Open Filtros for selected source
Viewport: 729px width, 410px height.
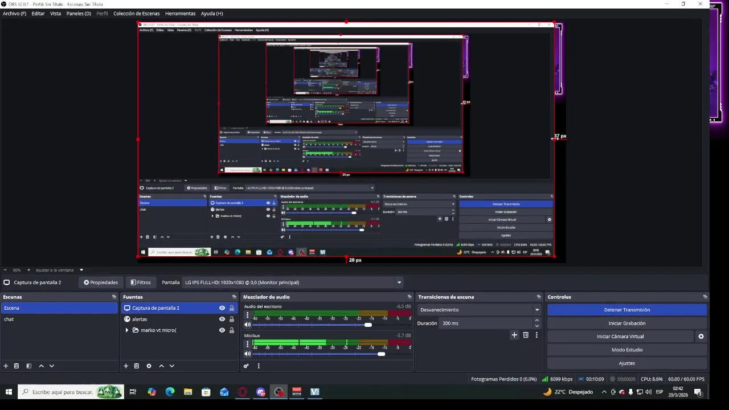pyautogui.click(x=141, y=282)
